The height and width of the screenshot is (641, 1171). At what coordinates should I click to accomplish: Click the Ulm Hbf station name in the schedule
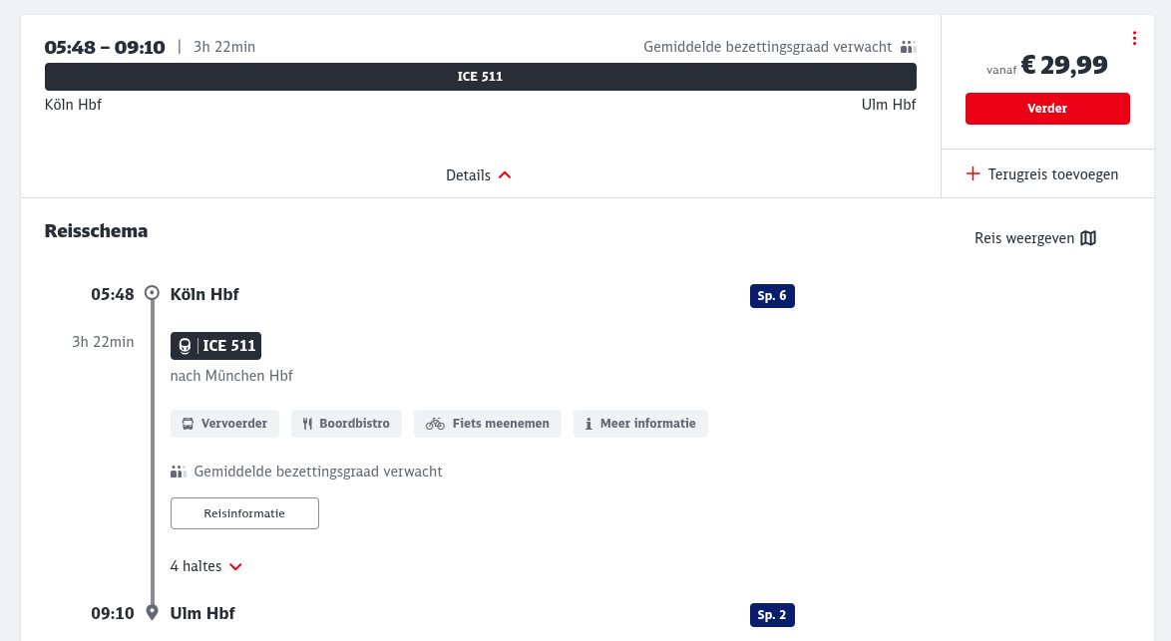[202, 613]
